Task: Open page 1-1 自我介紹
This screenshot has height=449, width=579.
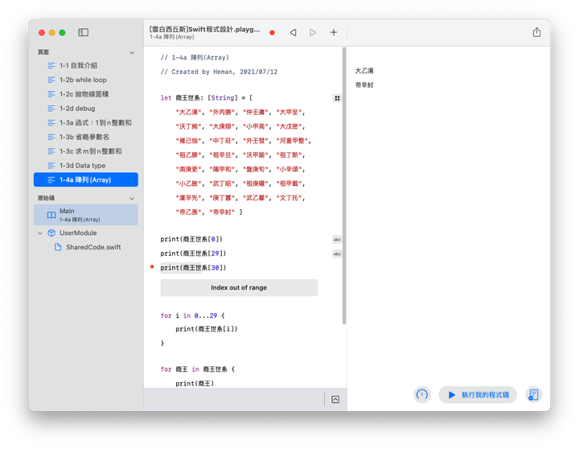Action: click(x=86, y=65)
